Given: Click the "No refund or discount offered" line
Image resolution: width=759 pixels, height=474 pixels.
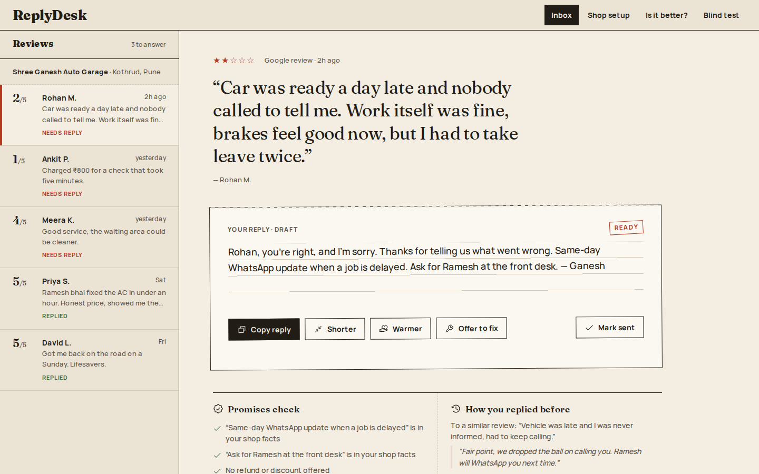Looking at the screenshot, I should click(277, 470).
